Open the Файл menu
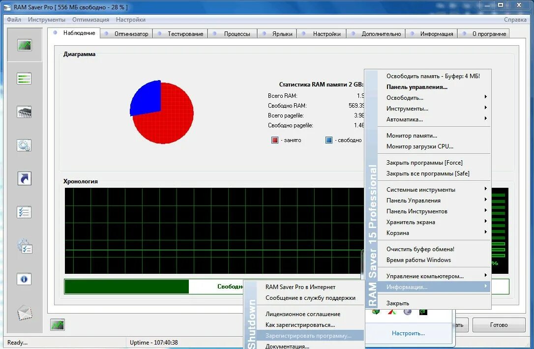534x349 pixels. pyautogui.click(x=14, y=19)
